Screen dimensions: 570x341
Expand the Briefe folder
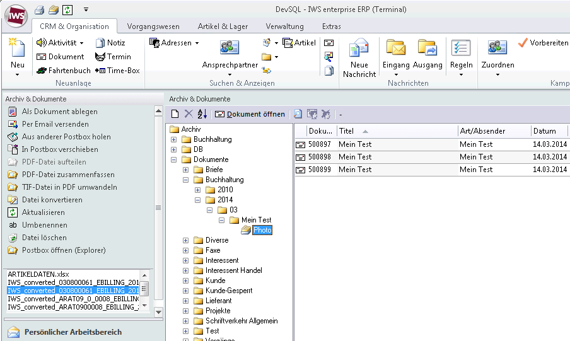coord(186,170)
